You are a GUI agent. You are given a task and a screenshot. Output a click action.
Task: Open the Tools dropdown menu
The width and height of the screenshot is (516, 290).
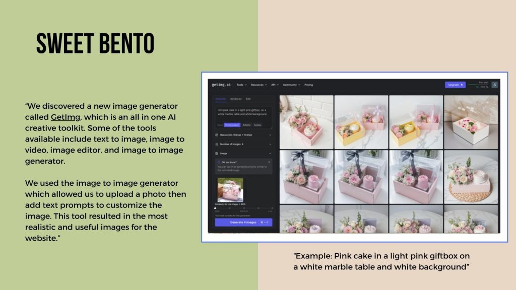(241, 85)
